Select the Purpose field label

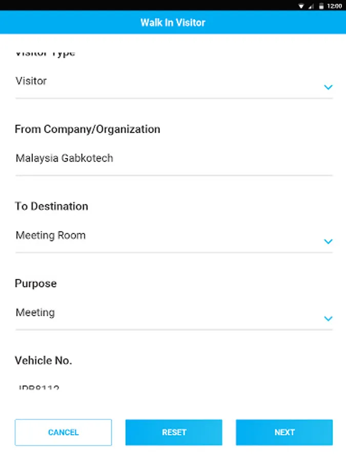(x=35, y=284)
